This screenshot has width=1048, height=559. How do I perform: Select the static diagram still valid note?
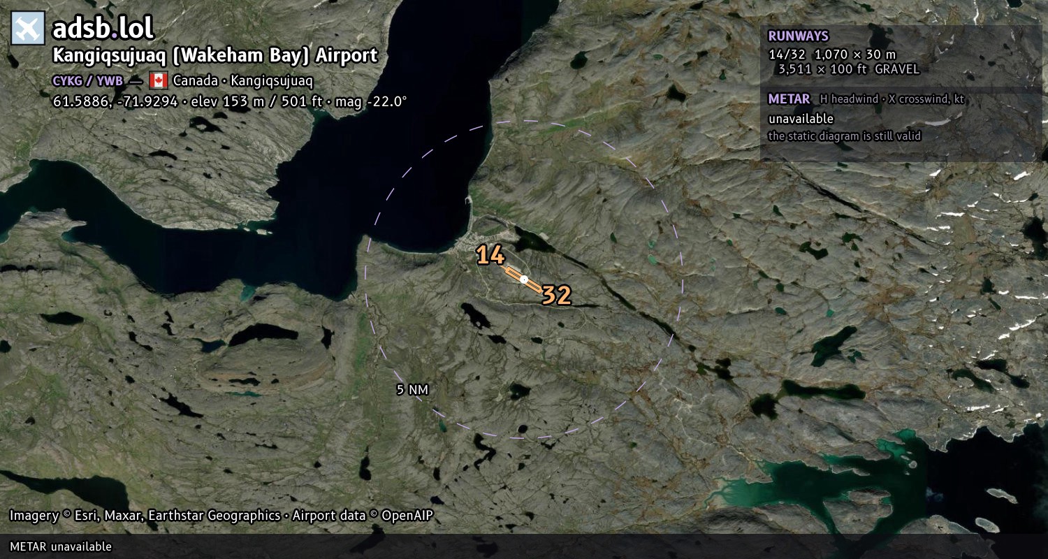[845, 136]
